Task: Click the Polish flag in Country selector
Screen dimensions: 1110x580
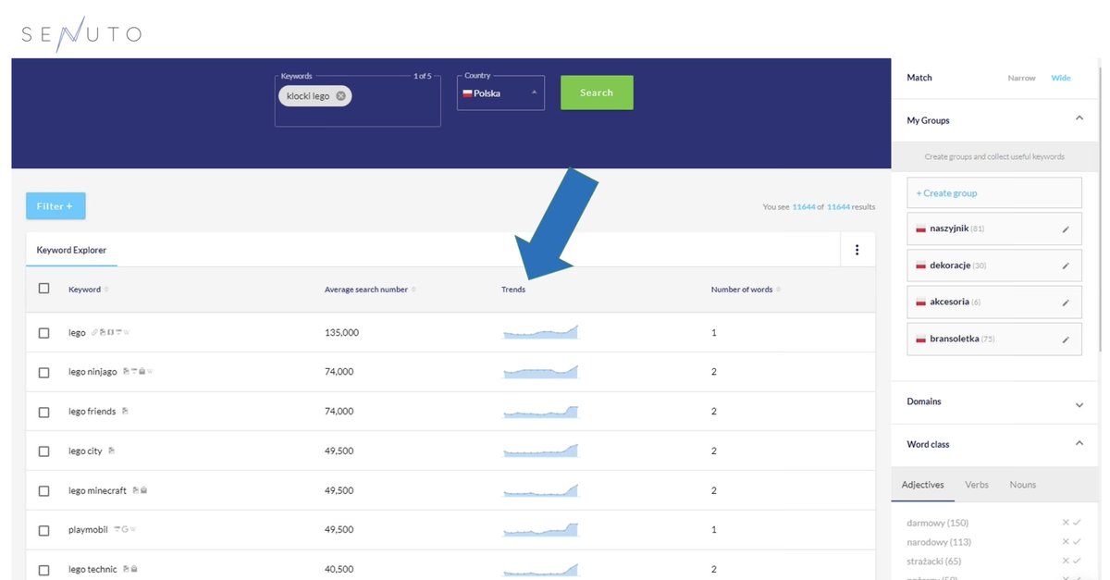Action: [467, 93]
